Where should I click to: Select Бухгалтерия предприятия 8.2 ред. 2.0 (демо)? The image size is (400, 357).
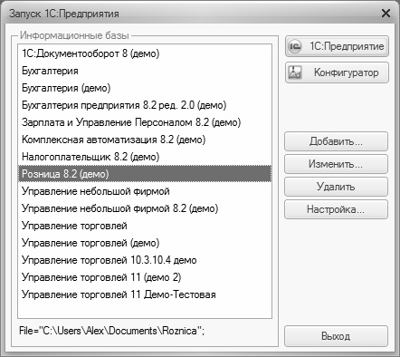point(145,105)
